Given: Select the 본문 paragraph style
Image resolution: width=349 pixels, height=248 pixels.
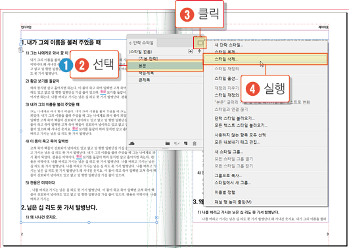Looking at the screenshot, I should pyautogui.click(x=165, y=66).
